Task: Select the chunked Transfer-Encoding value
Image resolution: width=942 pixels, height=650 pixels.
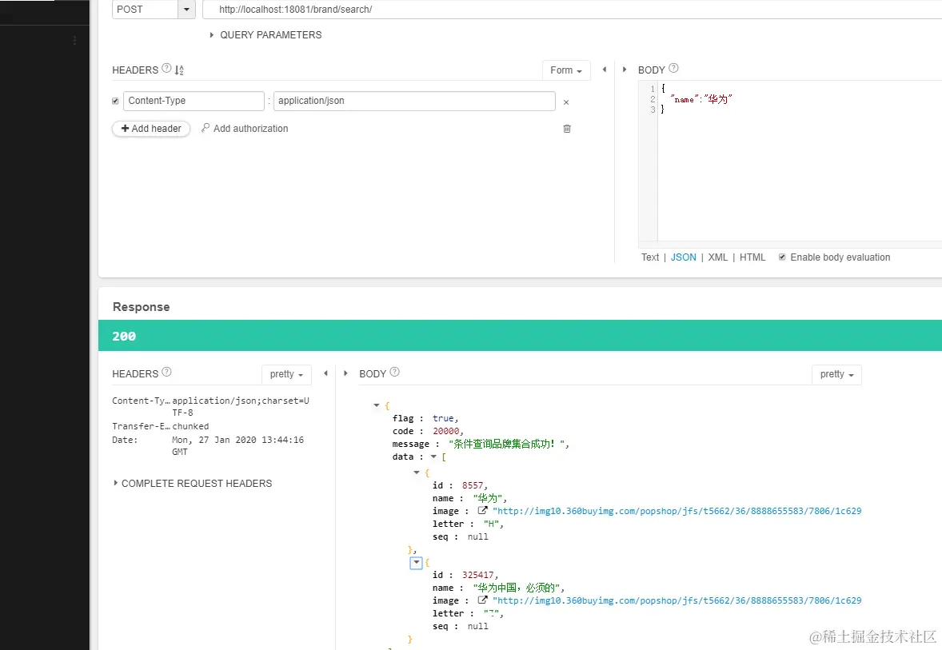Action: 190,426
